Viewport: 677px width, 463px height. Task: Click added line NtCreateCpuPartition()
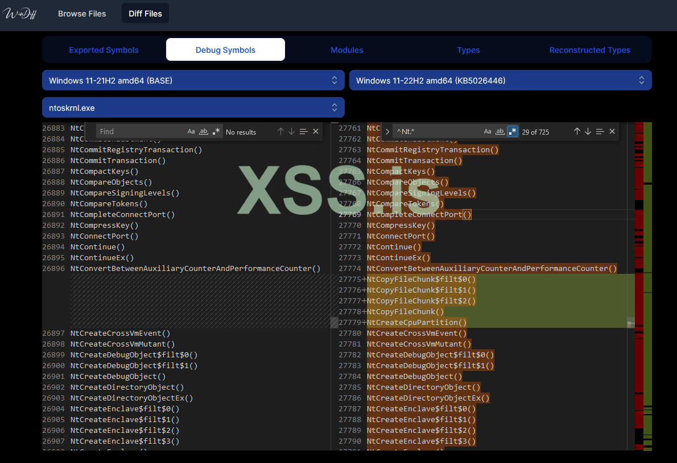tap(416, 323)
